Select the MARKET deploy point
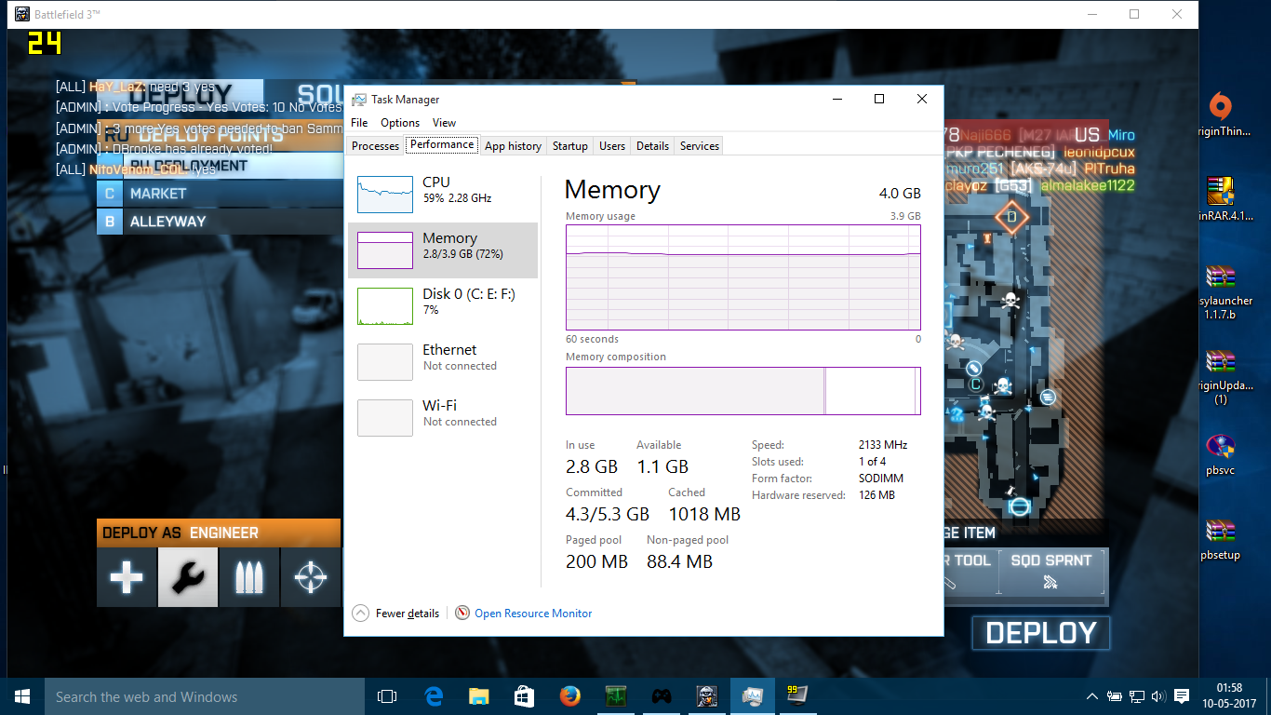This screenshot has height=715, width=1271. [x=220, y=194]
